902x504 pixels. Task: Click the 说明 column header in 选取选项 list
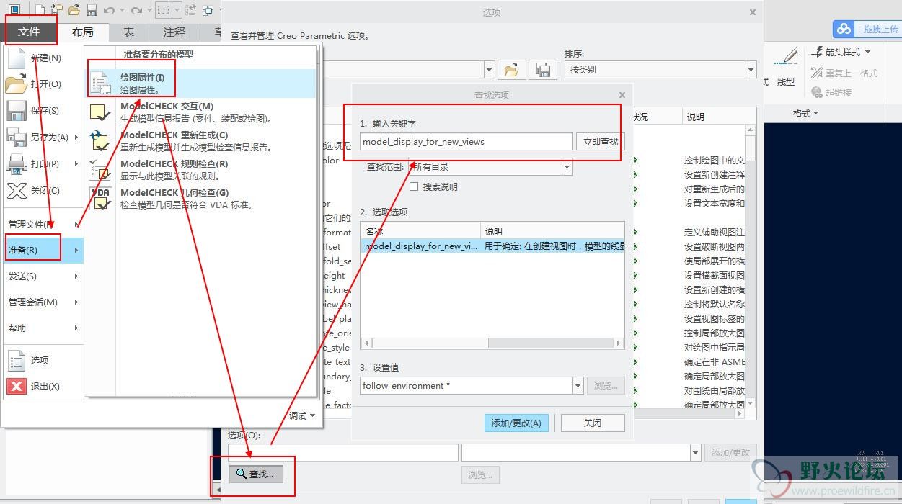coord(552,231)
